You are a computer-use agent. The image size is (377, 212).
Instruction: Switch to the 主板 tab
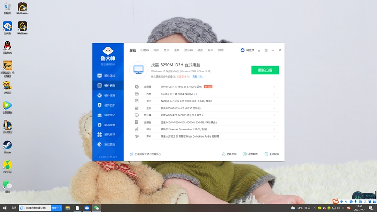pos(177,50)
